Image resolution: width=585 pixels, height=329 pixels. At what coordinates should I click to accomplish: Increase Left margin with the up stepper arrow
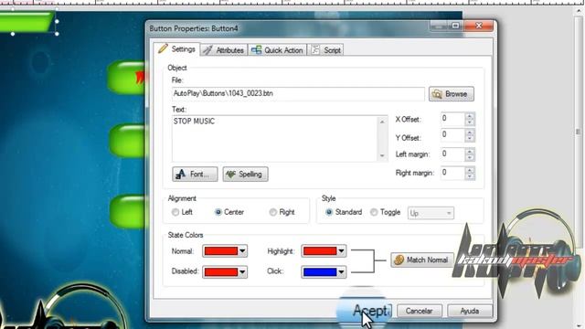point(470,151)
